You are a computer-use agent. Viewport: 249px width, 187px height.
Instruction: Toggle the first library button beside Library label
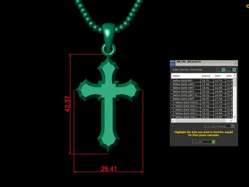point(221,70)
